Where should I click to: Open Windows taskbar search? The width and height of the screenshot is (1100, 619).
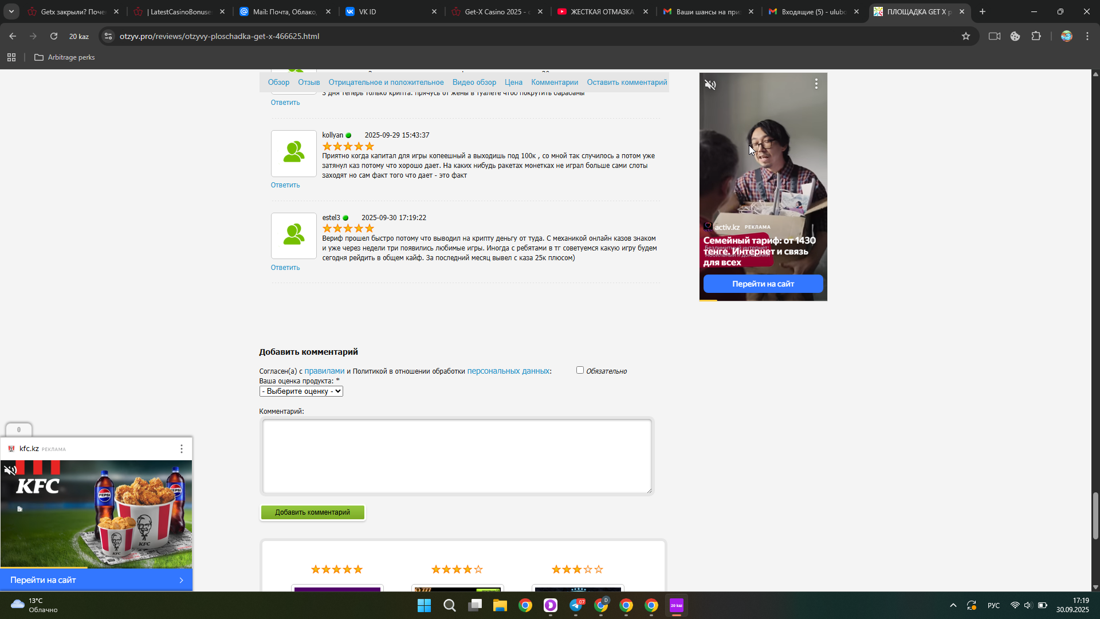[x=449, y=605]
